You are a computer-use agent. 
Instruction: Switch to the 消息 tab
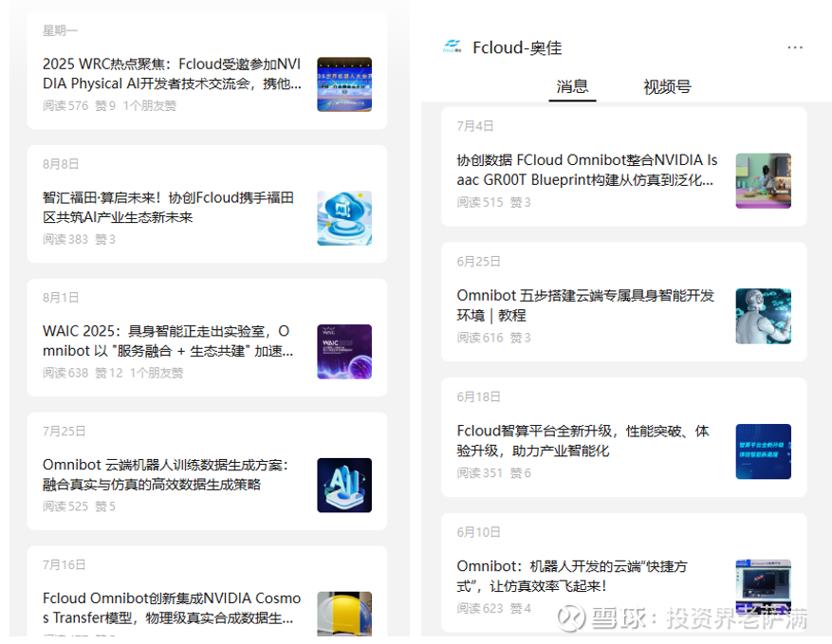click(572, 86)
